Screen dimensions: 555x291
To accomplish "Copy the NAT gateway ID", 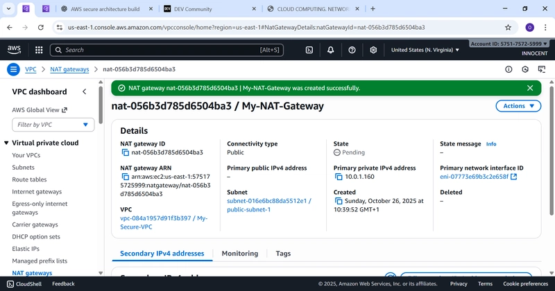I will tap(126, 152).
